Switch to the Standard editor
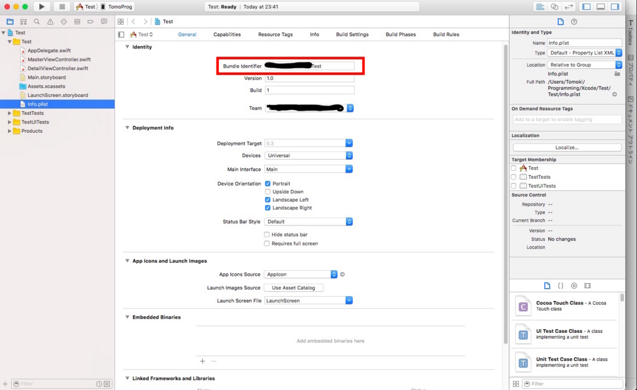Viewport: 637px width, 390px height. pos(540,6)
